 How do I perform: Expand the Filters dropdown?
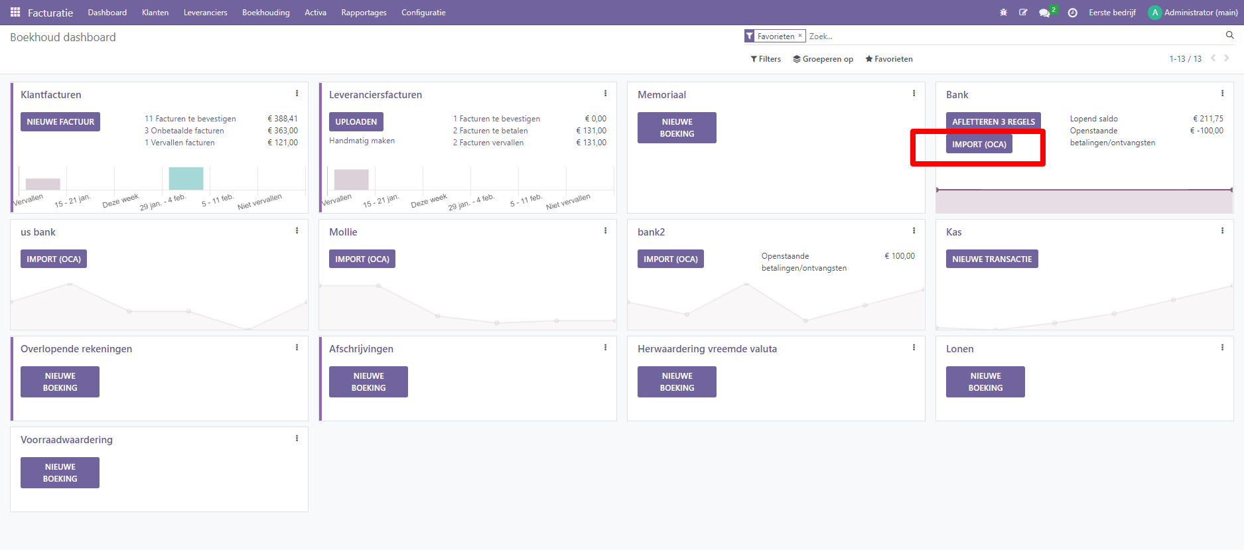click(766, 59)
